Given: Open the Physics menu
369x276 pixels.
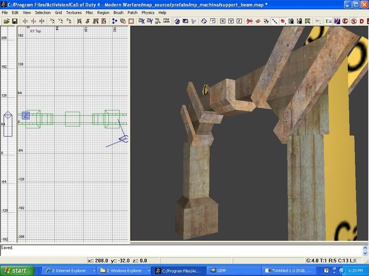Looking at the screenshot, I should click(148, 13).
